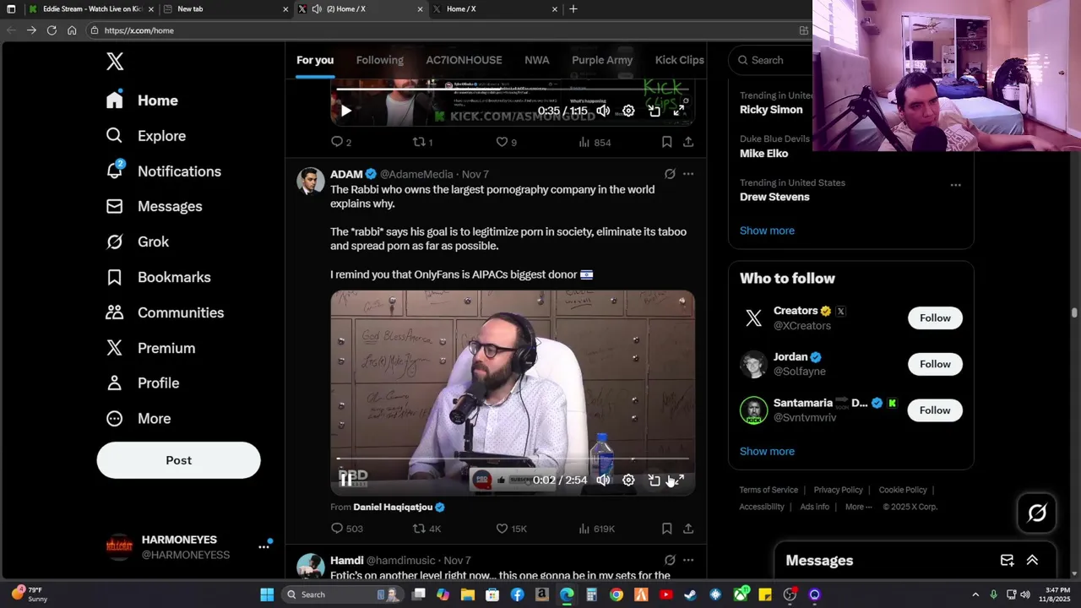This screenshot has height=608, width=1081.
Task: Switch to the NWA tab
Action: (536, 60)
